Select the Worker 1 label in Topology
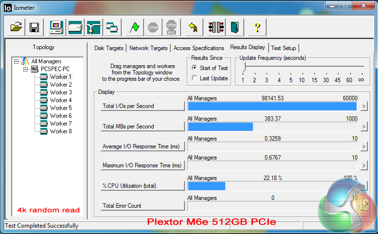Viewport: 378px width, 234px height. [60, 77]
